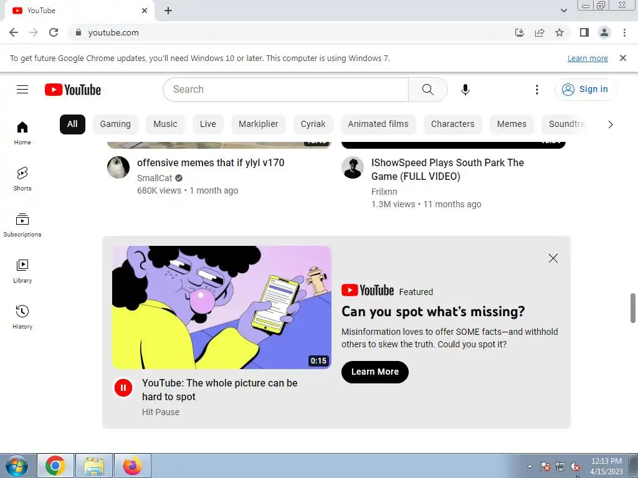Click the install app icon in address bar

pos(520,32)
